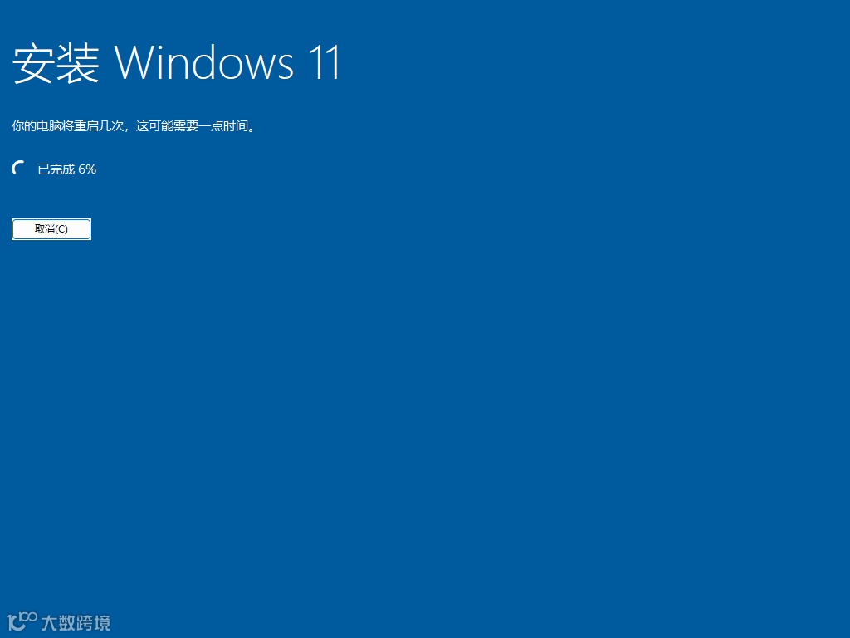850x638 pixels.
Task: Click the 取消(C) cancel button
Action: [51, 229]
